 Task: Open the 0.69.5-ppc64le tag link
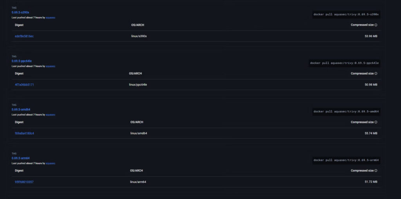pyautogui.click(x=22, y=61)
